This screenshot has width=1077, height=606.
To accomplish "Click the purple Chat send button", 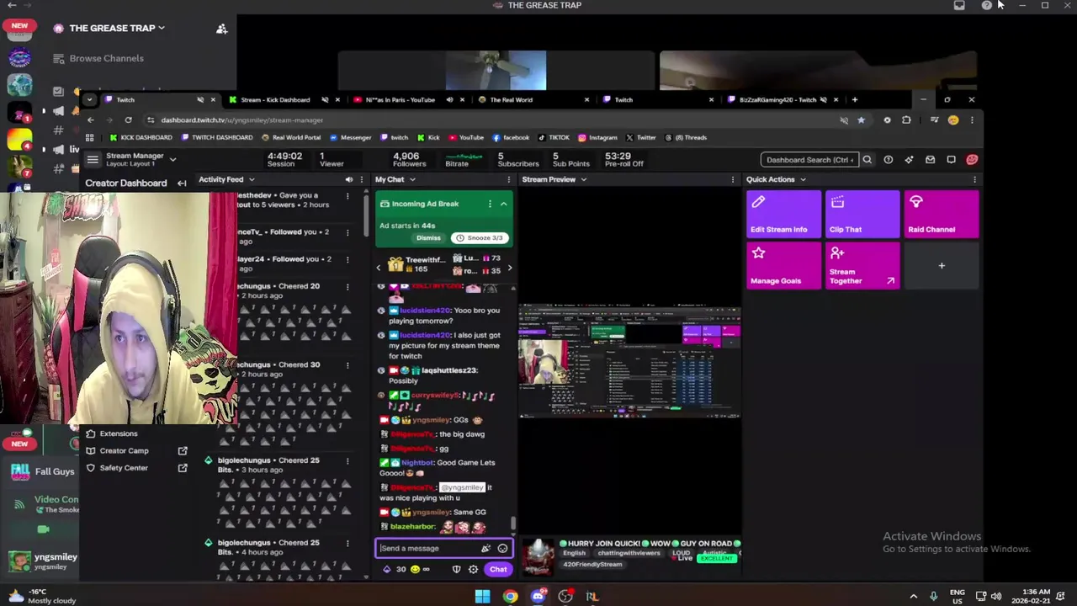I will coord(498,569).
